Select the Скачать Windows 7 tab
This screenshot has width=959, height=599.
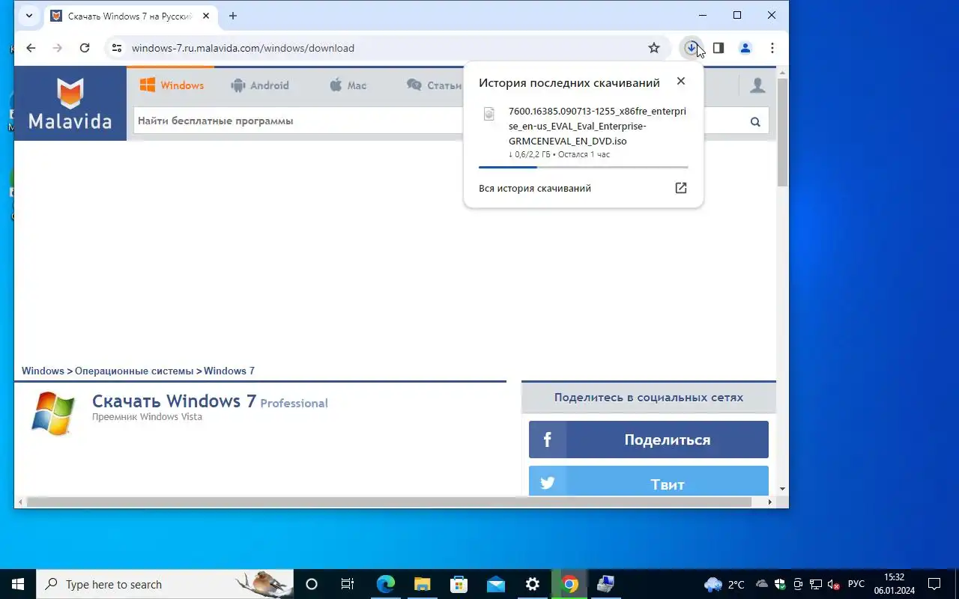(x=130, y=16)
